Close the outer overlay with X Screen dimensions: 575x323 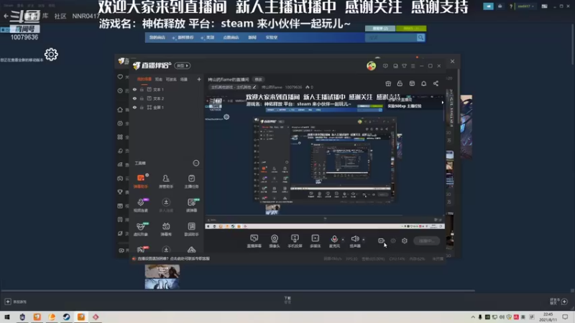click(x=452, y=61)
